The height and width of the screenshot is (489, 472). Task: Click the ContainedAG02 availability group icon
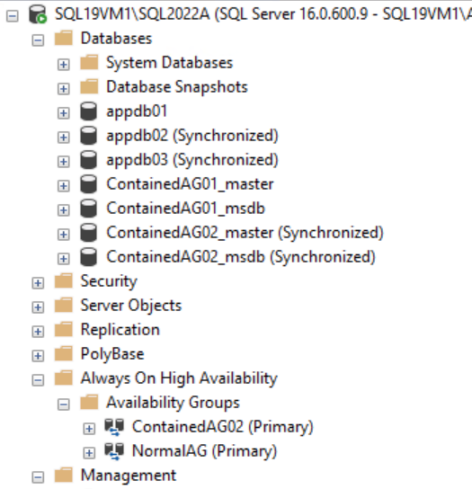click(114, 427)
